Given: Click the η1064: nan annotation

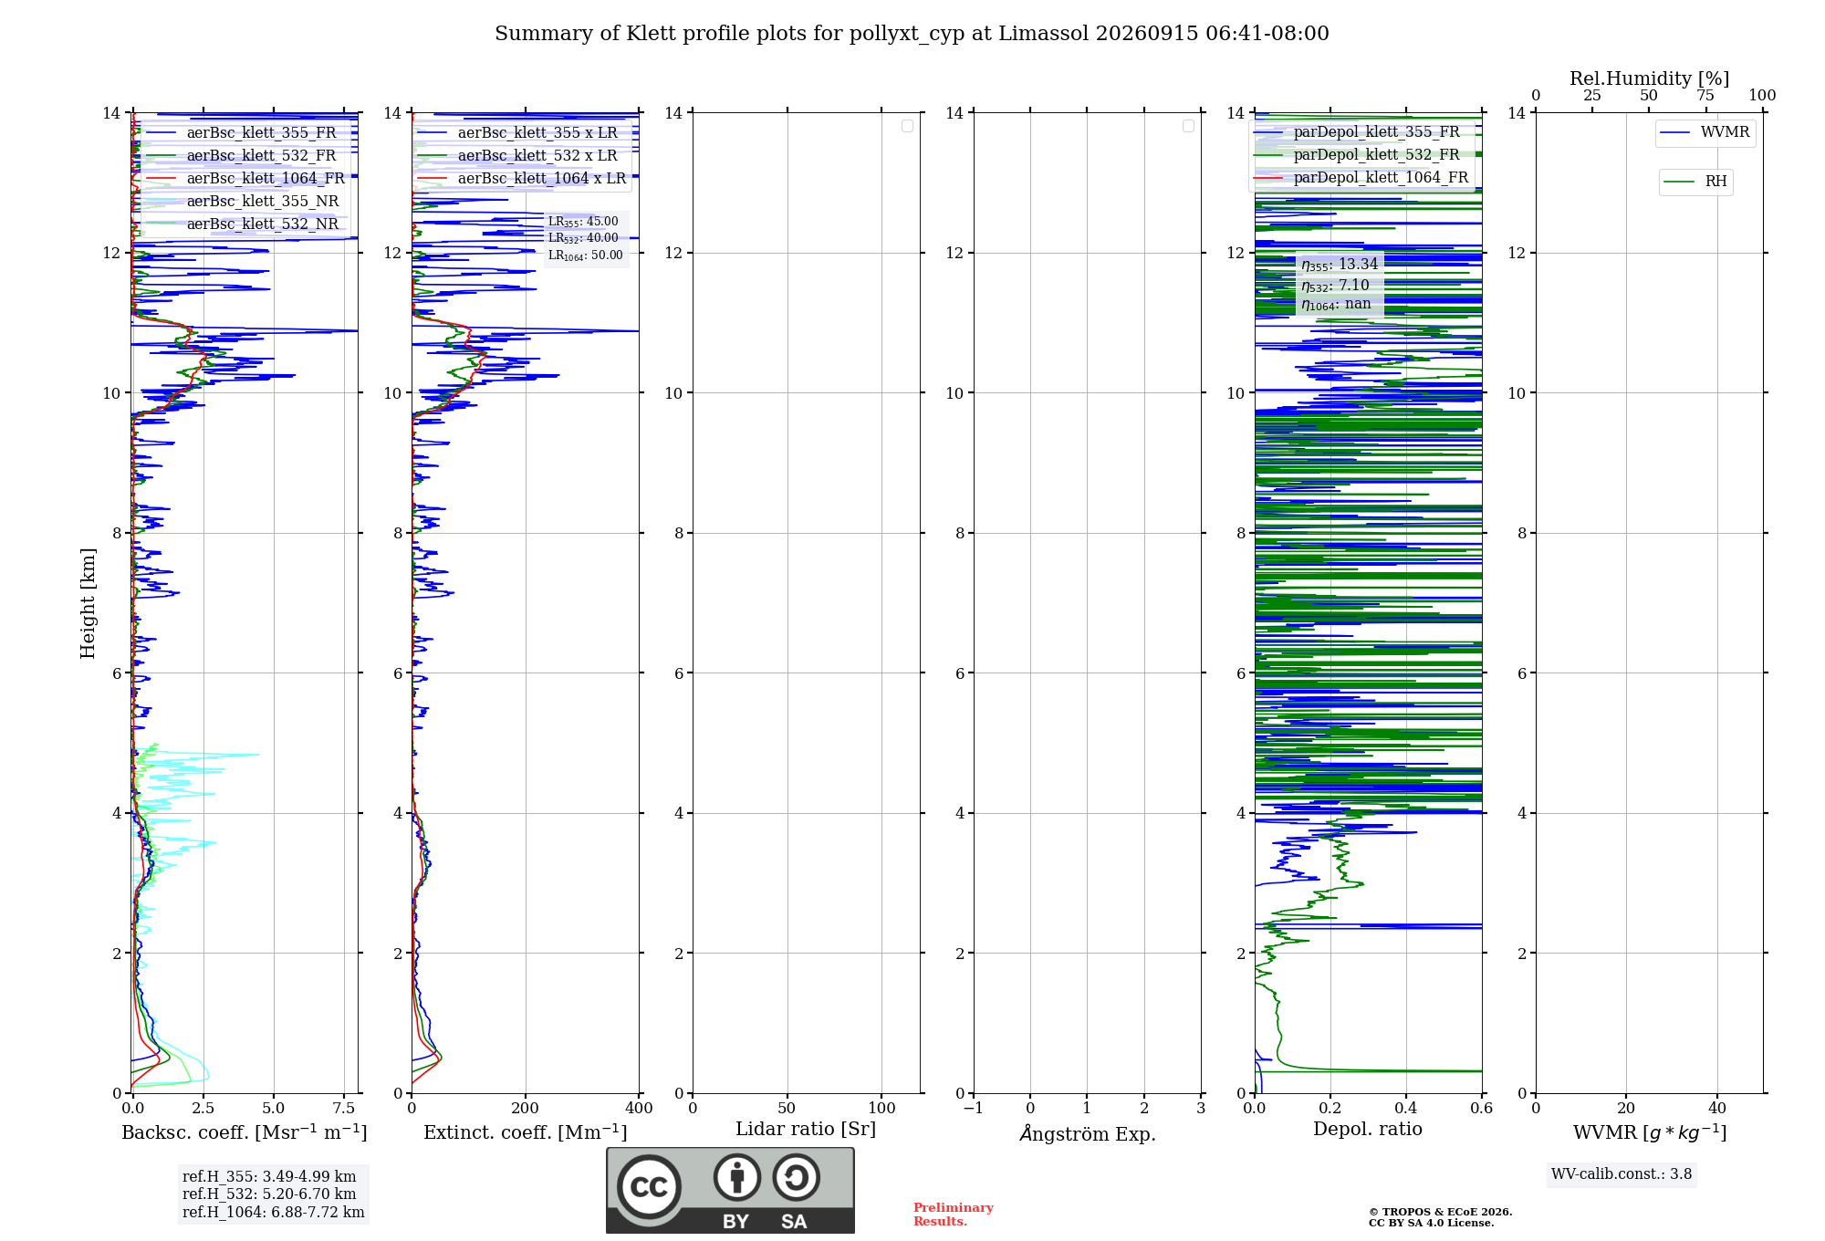Looking at the screenshot, I should pyautogui.click(x=1336, y=305).
